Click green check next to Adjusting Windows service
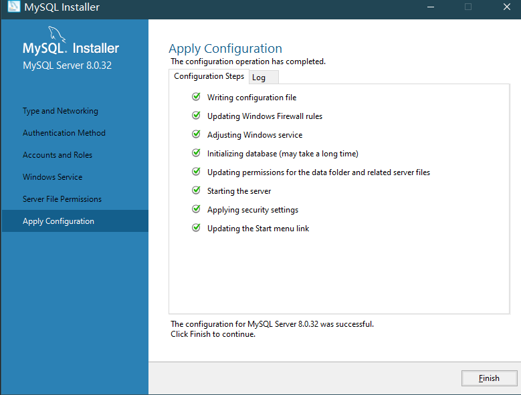Image resolution: width=521 pixels, height=395 pixels. click(196, 134)
